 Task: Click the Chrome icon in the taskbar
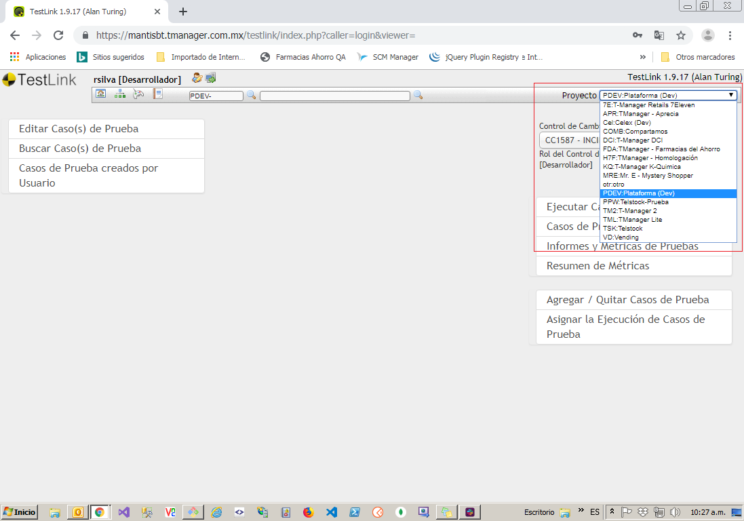pos(100,512)
